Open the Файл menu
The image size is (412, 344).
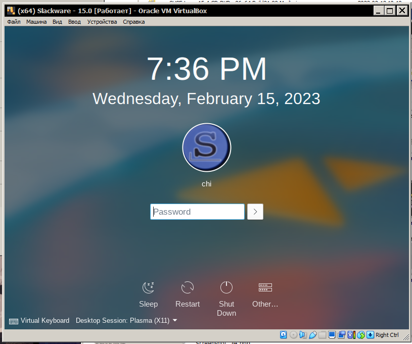[14, 22]
